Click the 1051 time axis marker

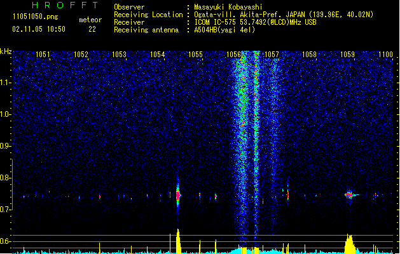click(x=43, y=55)
